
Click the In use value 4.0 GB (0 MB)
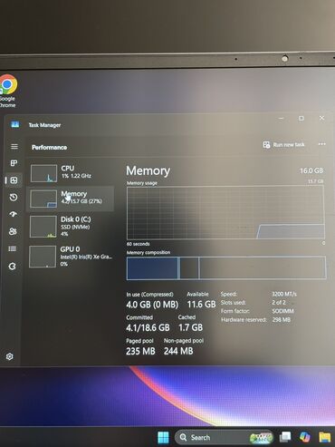152,305
